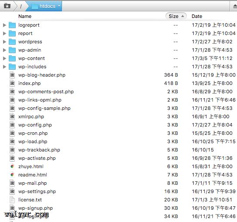Viewport: 237px width, 222px height.
Task: Select the logreport folder icon
Action: pyautogui.click(x=12, y=25)
